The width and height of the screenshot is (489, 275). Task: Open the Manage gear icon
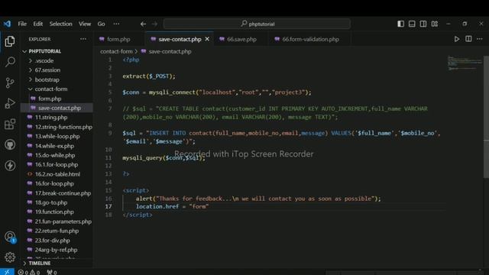(10, 257)
